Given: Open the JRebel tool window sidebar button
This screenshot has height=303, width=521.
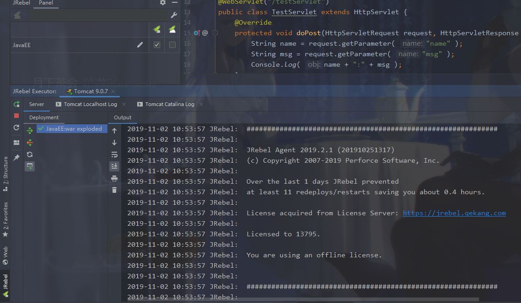Looking at the screenshot, I should tap(5, 286).
